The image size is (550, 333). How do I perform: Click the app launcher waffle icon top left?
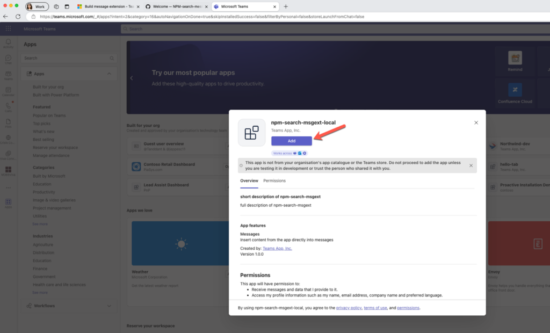tap(8, 28)
